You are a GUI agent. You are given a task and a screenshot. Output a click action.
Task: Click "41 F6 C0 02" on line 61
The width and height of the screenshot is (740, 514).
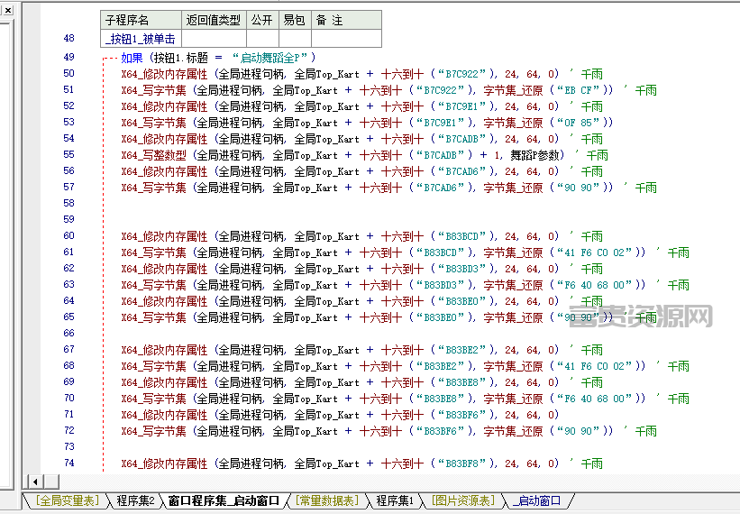point(598,252)
